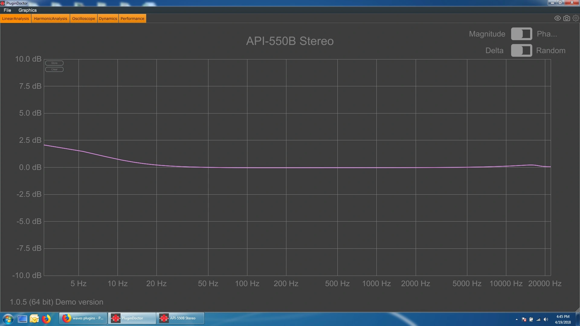Switch to PluginDoctor taskbar button

(132, 318)
